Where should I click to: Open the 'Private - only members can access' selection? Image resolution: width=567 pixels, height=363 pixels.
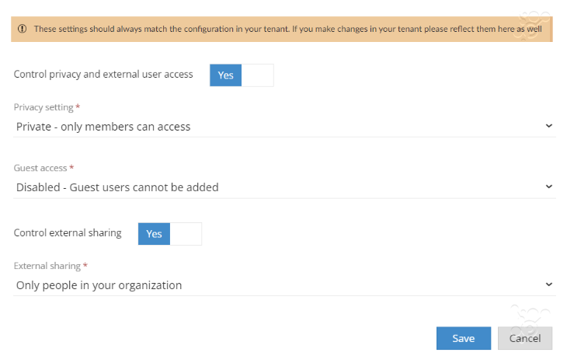pos(284,127)
